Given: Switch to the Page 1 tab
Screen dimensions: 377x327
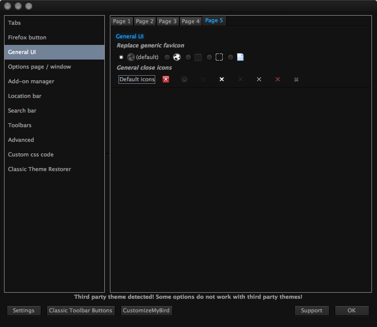Looking at the screenshot, I should 121,21.
